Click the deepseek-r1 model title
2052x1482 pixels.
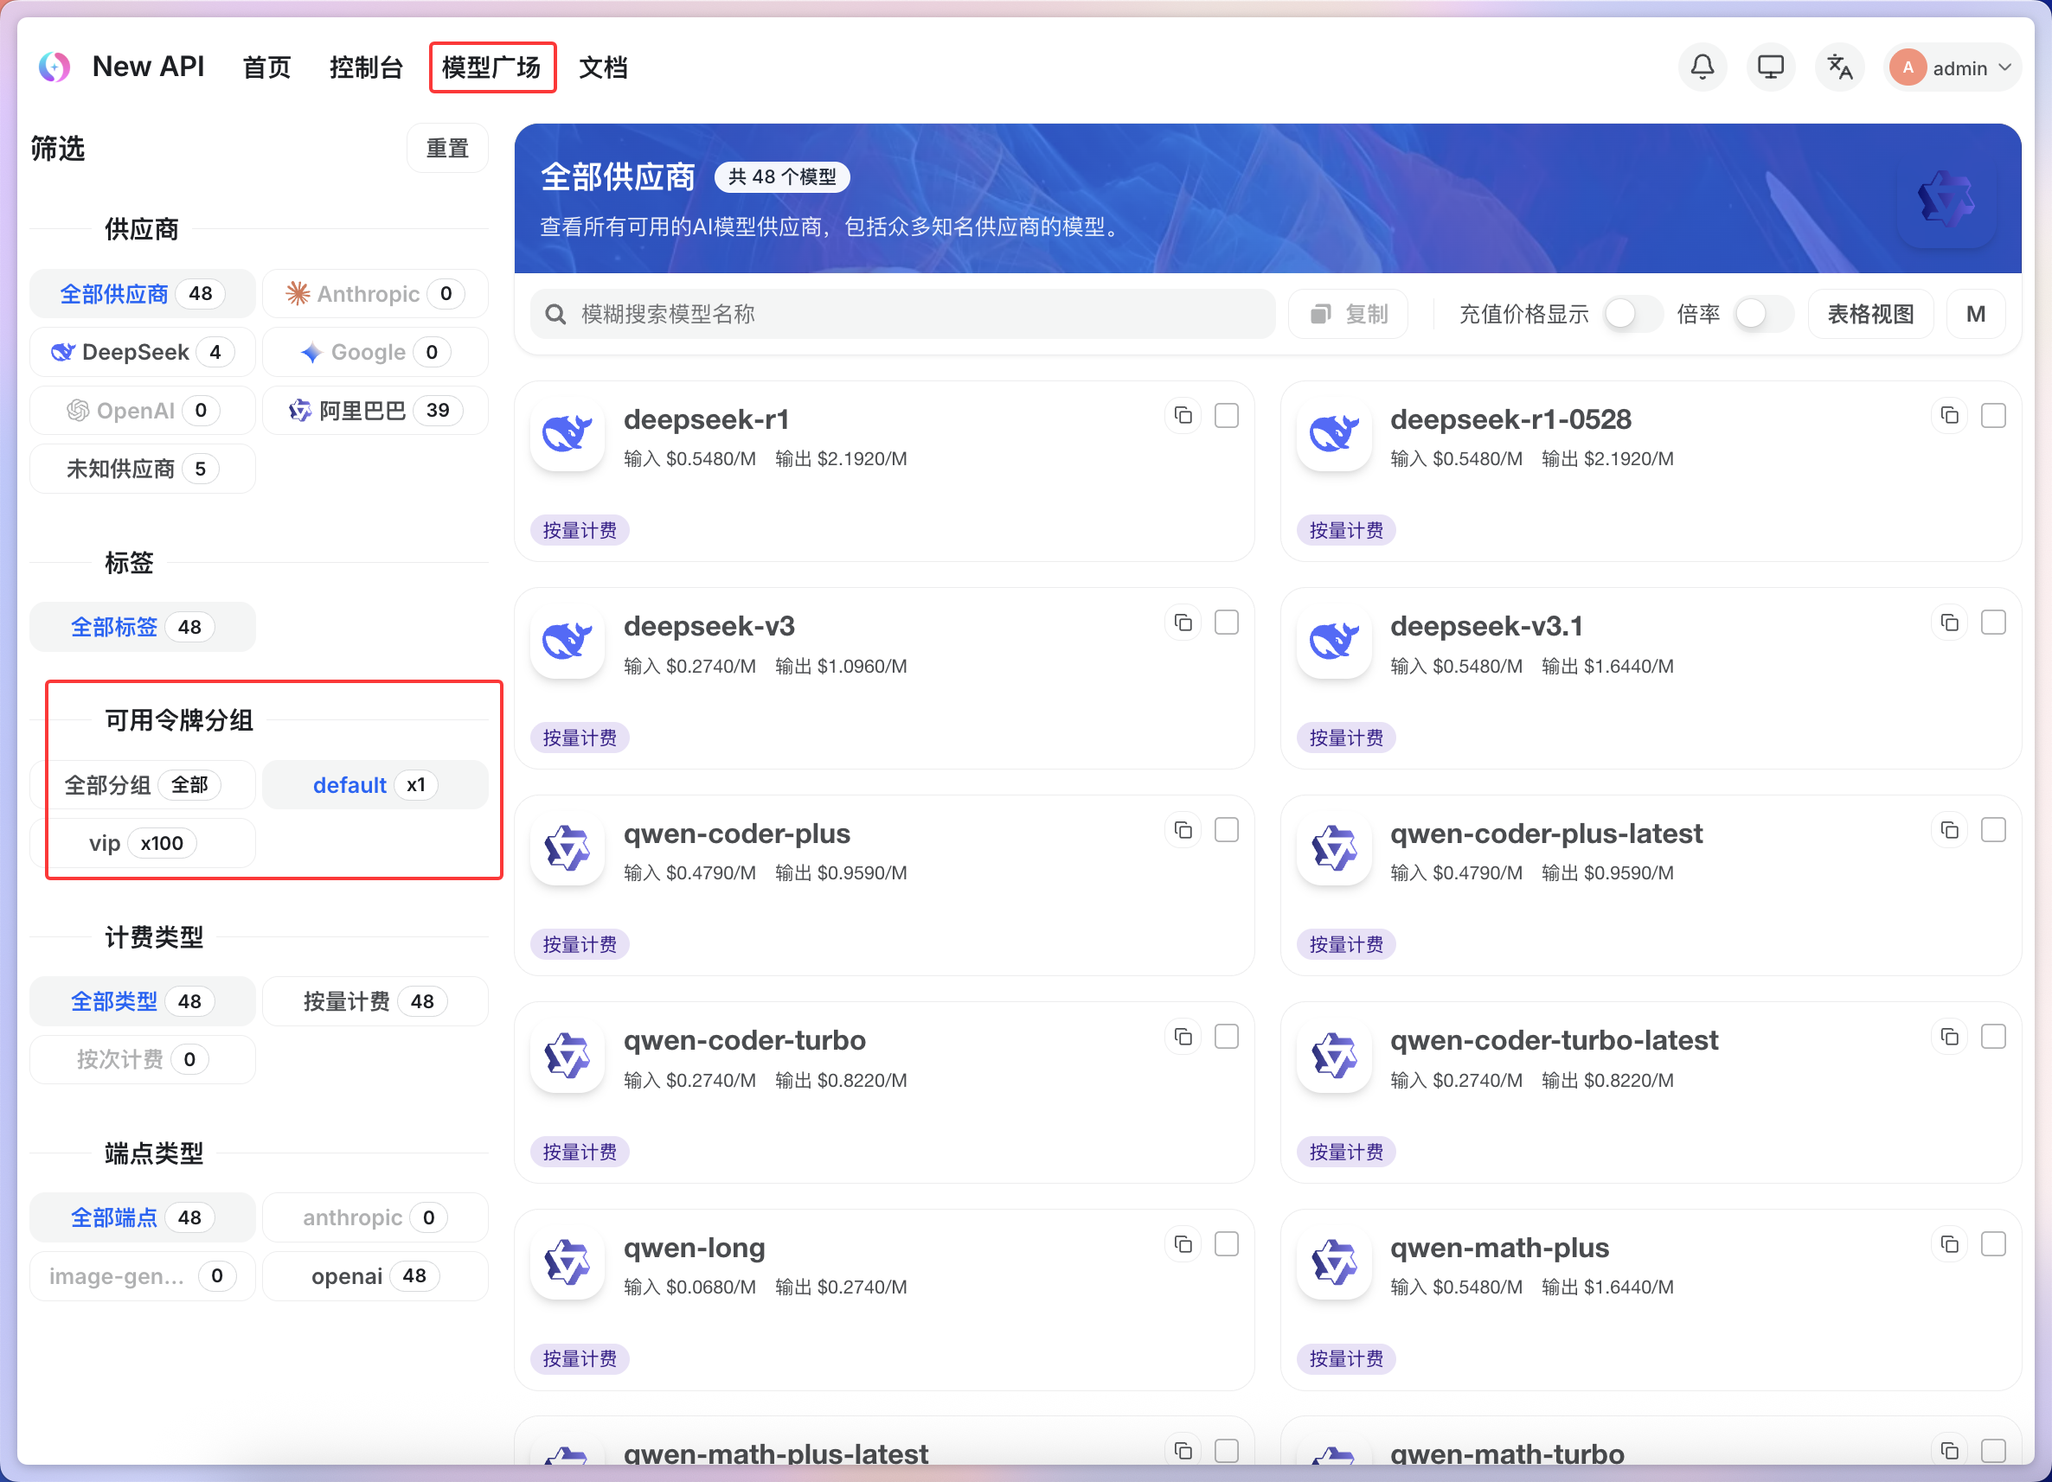707,419
